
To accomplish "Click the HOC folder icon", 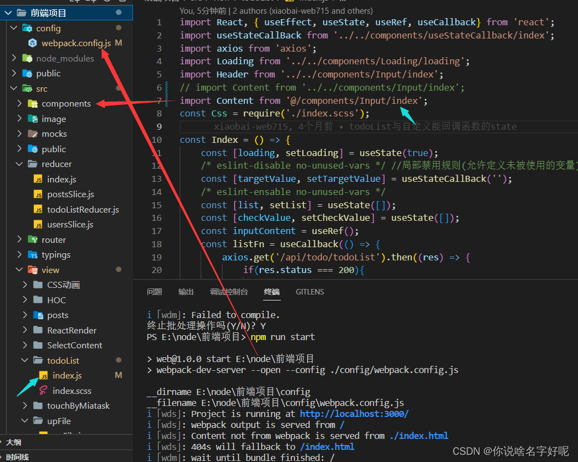I will tap(38, 300).
